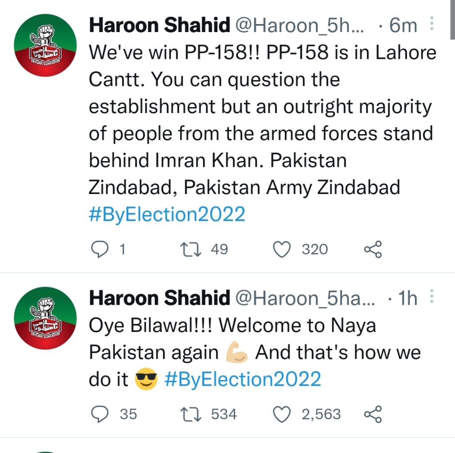This screenshot has width=455, height=453.
Task: Retweet the PP-158 Lahore Cantt tweet
Action: coord(191,249)
